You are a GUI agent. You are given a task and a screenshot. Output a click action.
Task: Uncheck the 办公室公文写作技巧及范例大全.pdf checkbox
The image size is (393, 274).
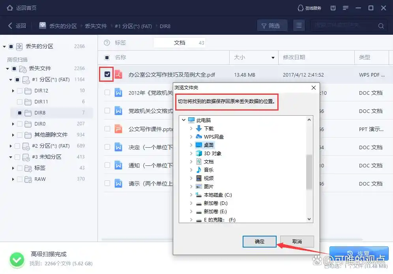tap(107, 74)
